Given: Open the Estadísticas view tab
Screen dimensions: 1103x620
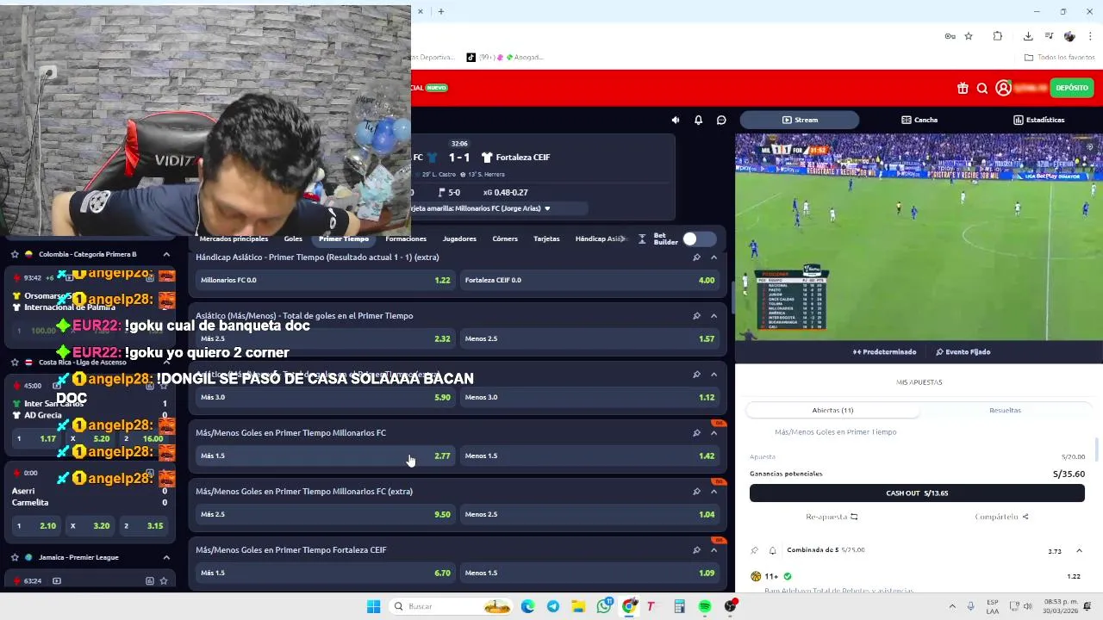Looking at the screenshot, I should point(1039,120).
